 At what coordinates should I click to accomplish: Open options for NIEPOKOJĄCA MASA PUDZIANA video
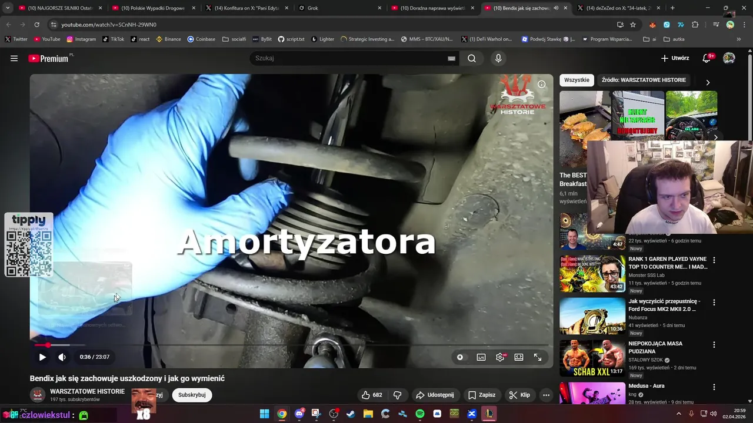point(714,344)
